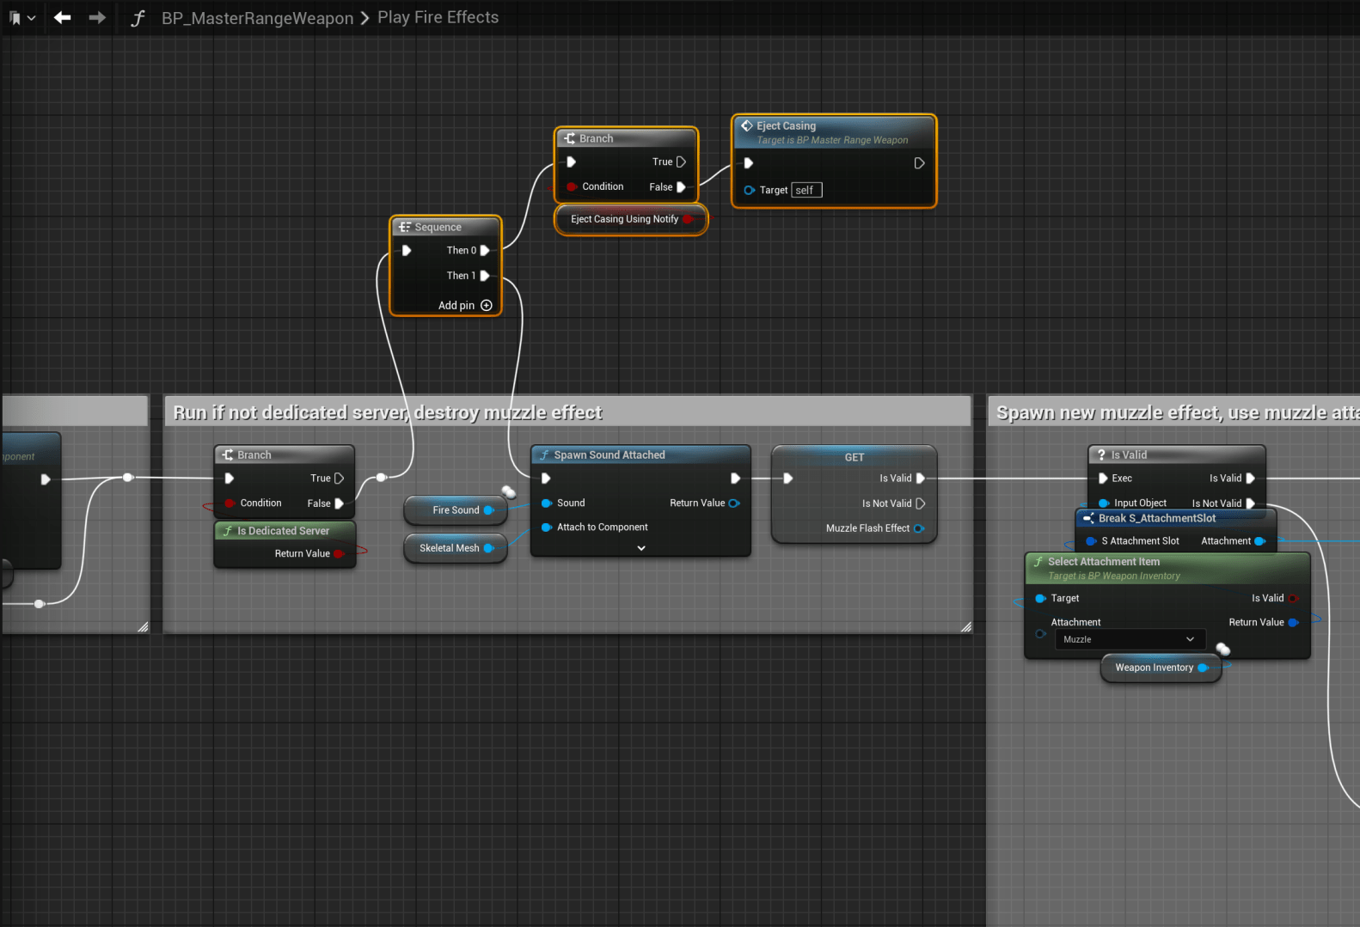Click the red Eject Casing Using Notify pin

[688, 219]
